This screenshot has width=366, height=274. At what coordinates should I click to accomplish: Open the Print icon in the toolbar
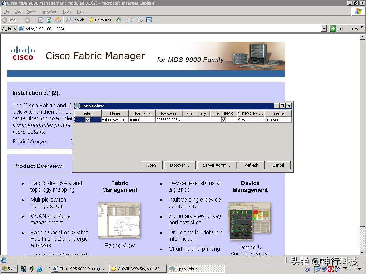[140, 20]
